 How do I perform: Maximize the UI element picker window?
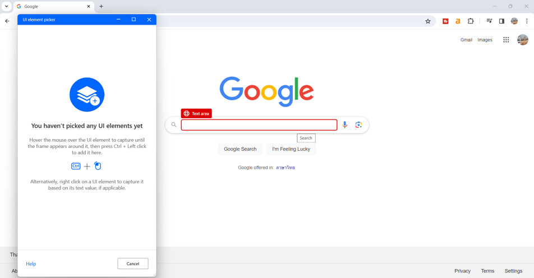(x=133, y=20)
